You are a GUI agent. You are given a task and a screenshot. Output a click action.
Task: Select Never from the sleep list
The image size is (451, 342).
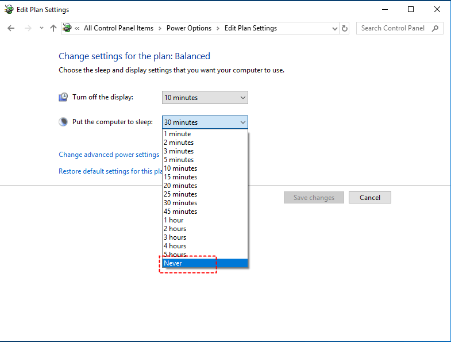tap(205, 263)
